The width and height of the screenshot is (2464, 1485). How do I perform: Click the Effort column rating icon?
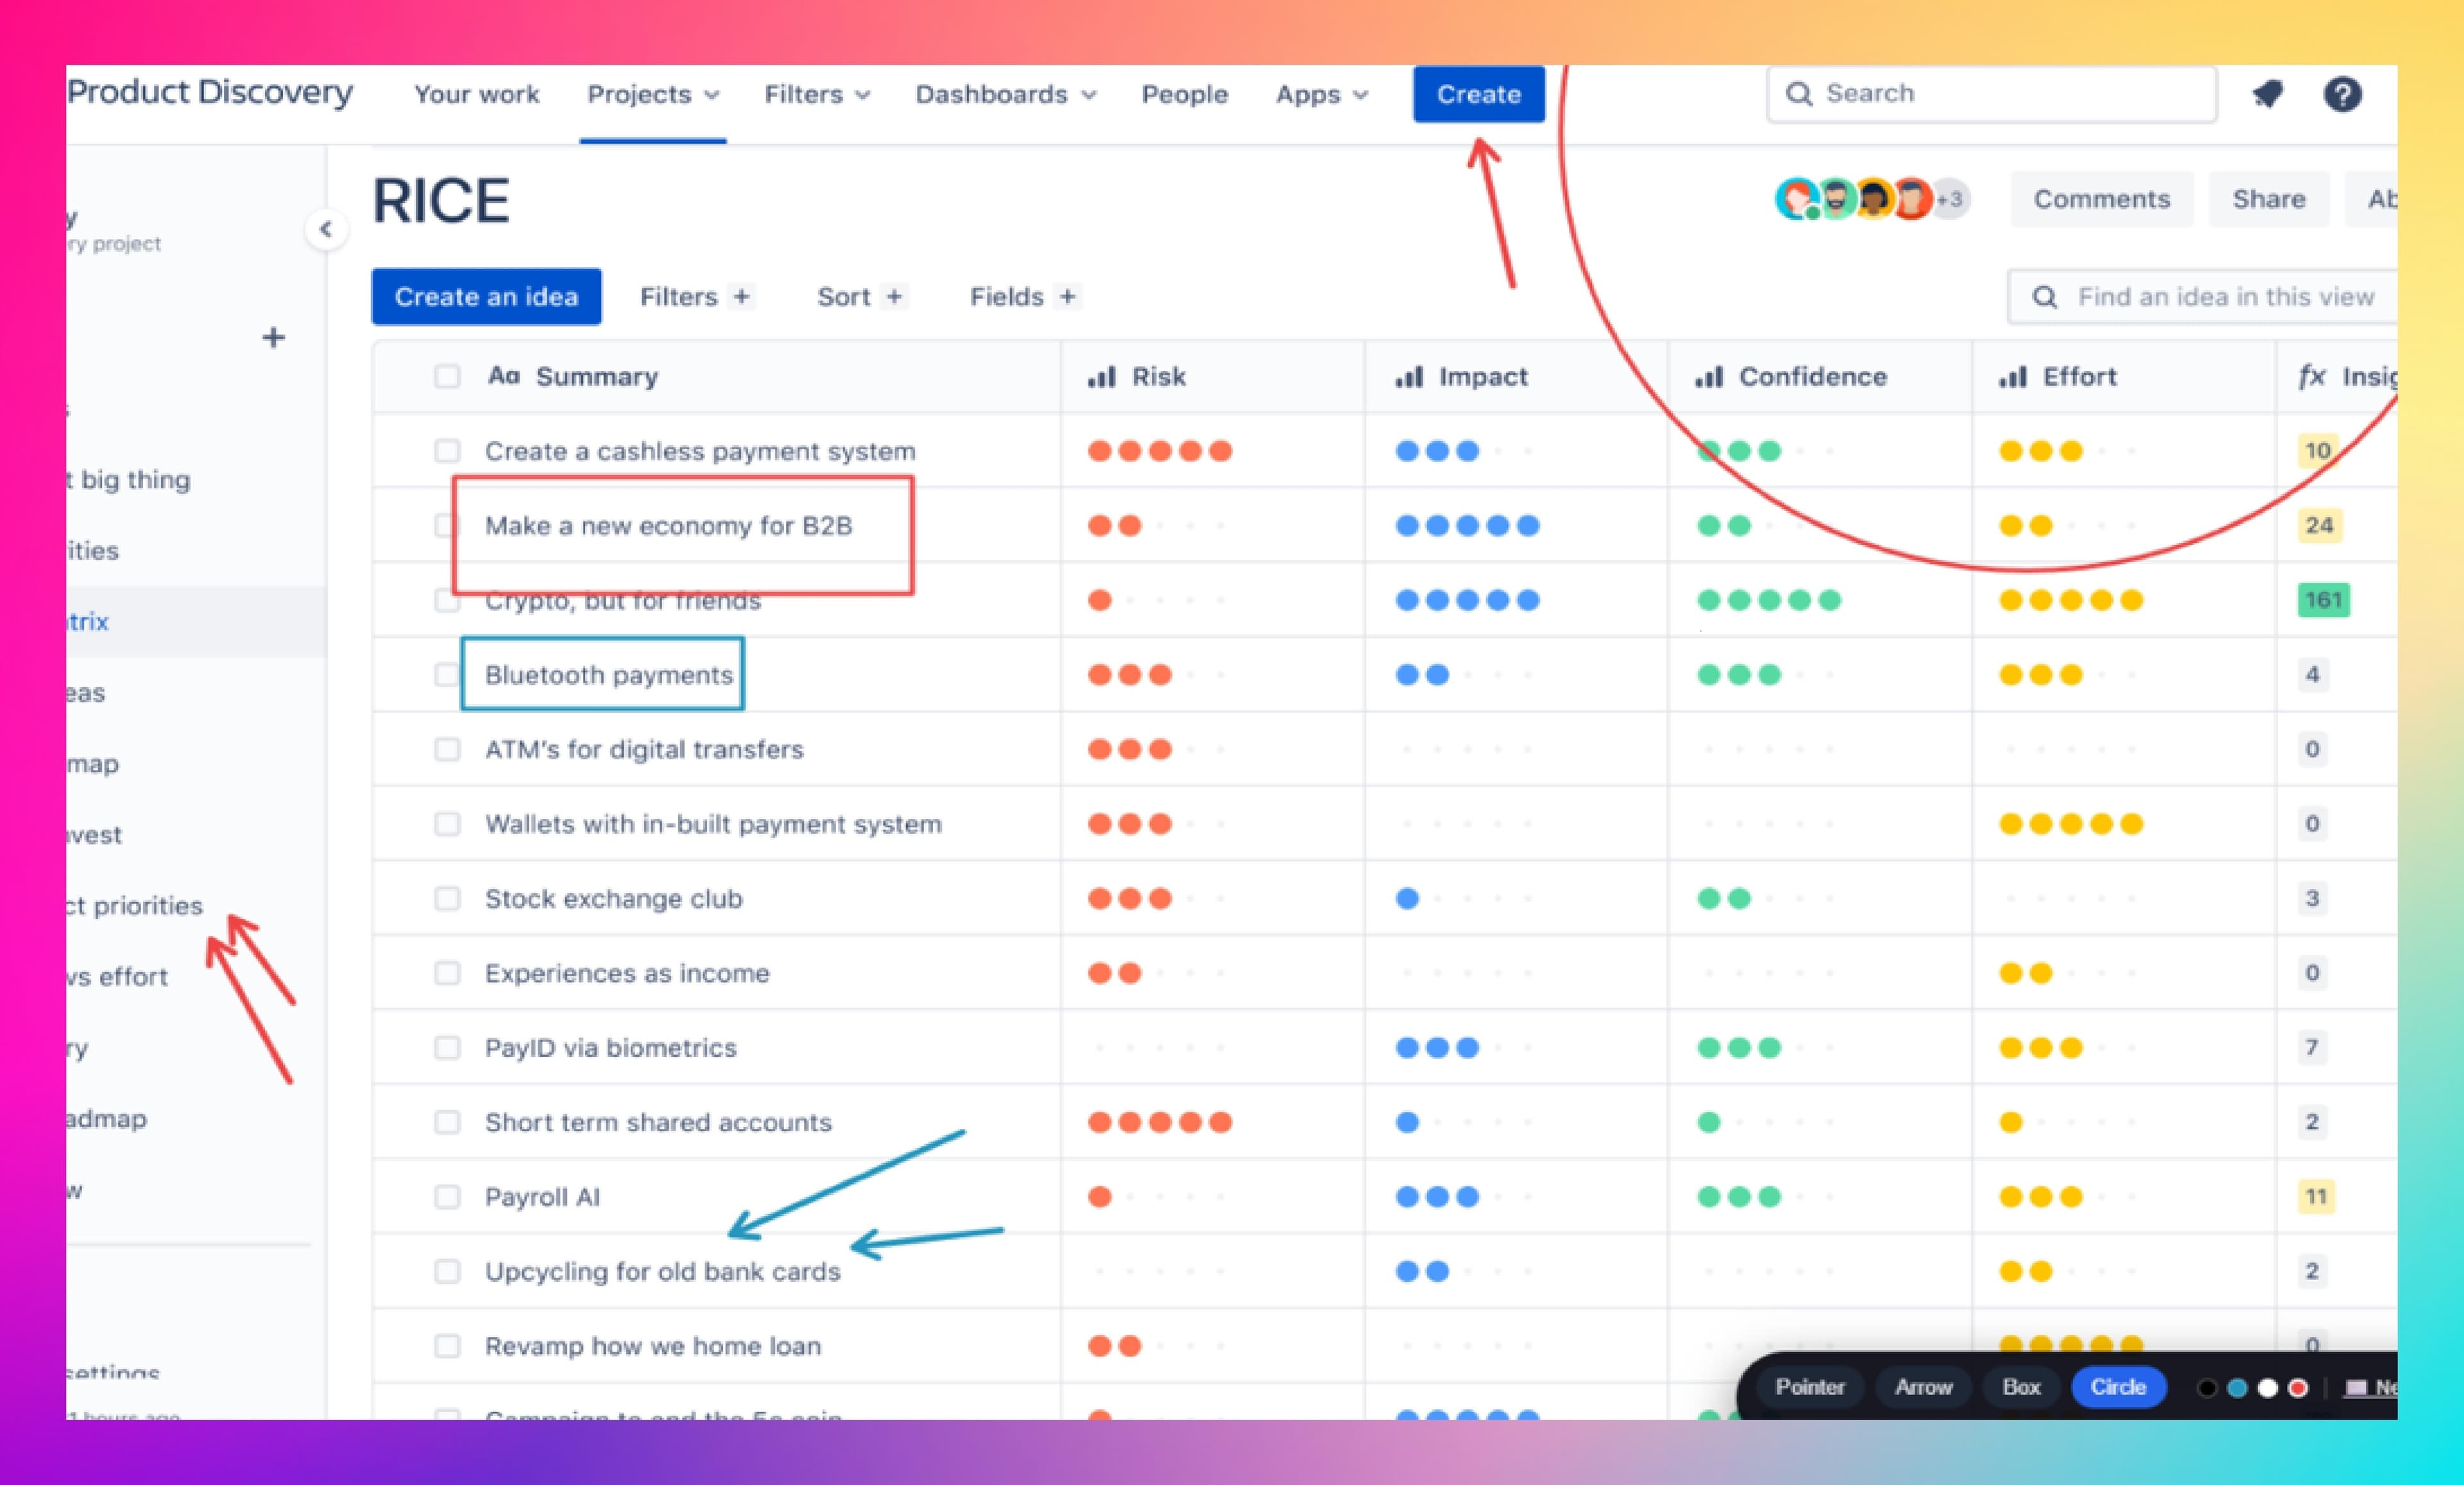click(2013, 377)
